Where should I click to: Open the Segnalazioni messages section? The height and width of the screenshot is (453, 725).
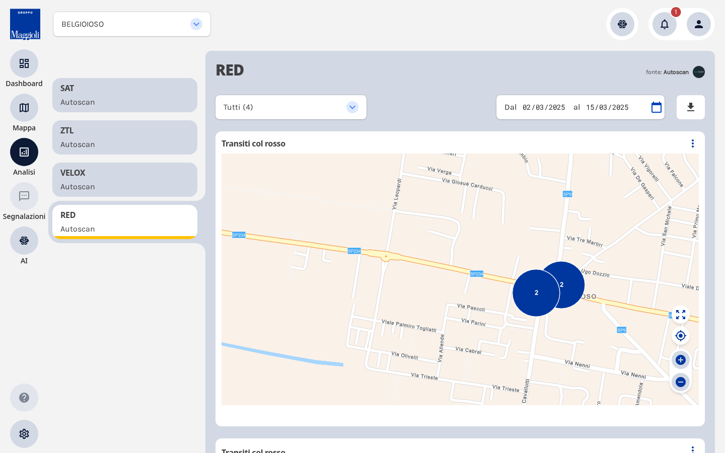pyautogui.click(x=24, y=196)
